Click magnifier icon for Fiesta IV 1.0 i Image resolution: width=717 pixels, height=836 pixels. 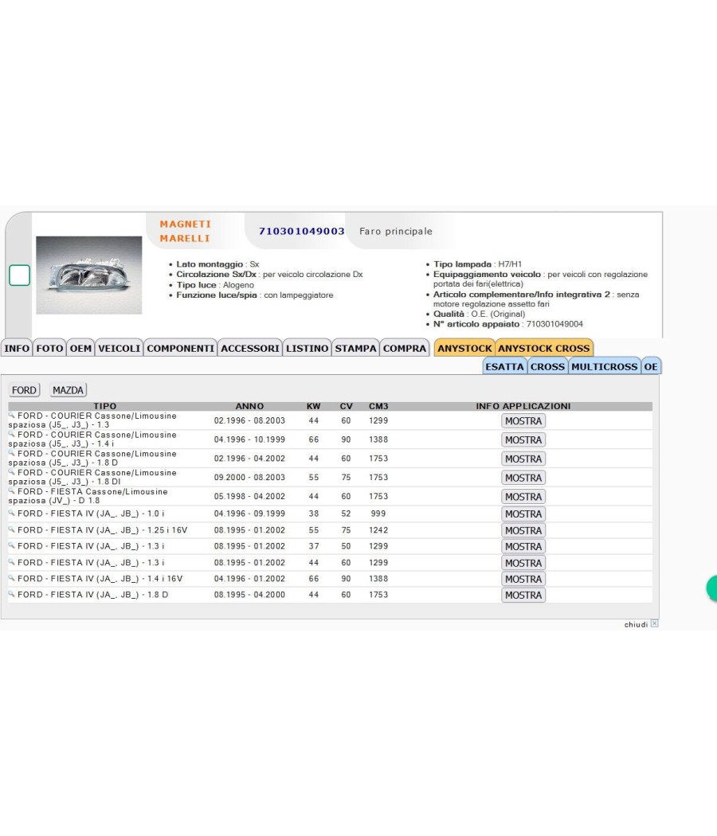coord(12,513)
